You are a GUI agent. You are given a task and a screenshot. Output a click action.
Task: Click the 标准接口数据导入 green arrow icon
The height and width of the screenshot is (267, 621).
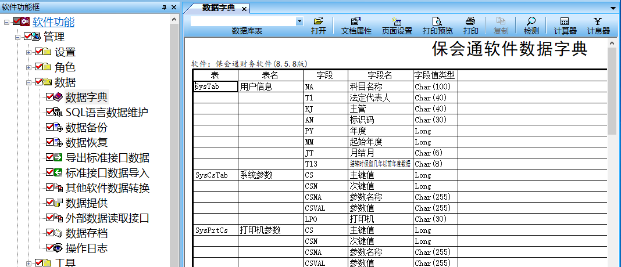point(58,172)
